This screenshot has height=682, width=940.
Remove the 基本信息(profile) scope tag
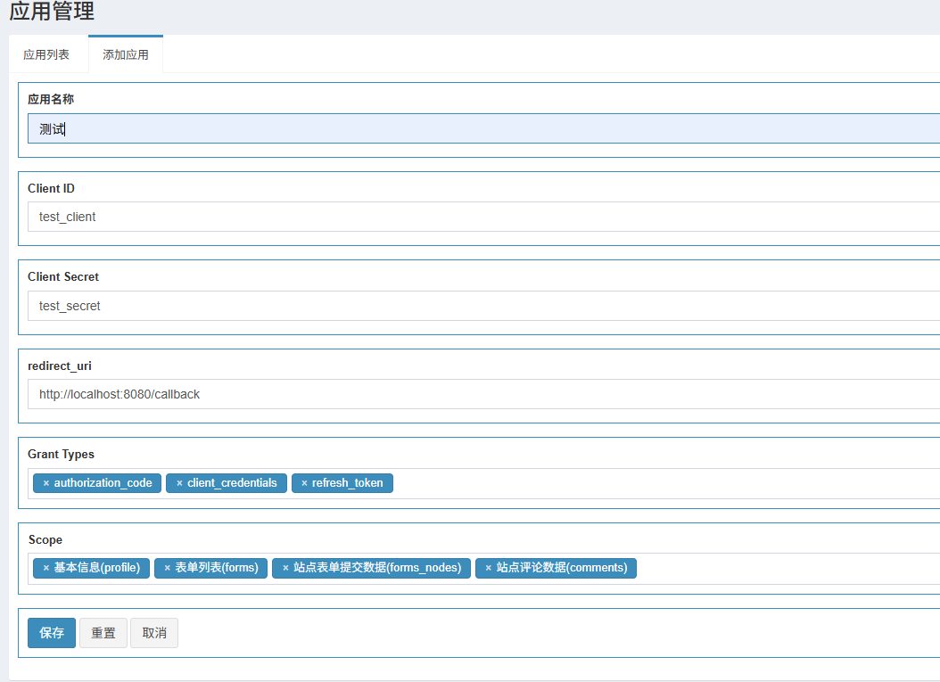click(x=46, y=568)
